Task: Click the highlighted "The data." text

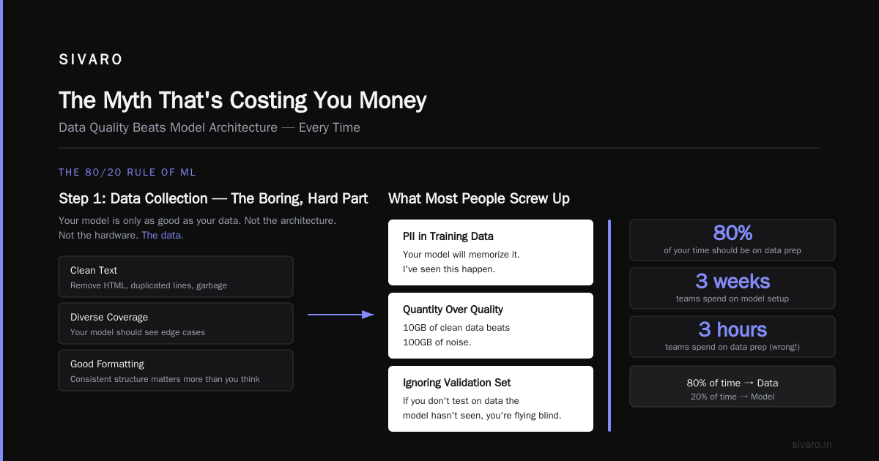Action: point(163,235)
